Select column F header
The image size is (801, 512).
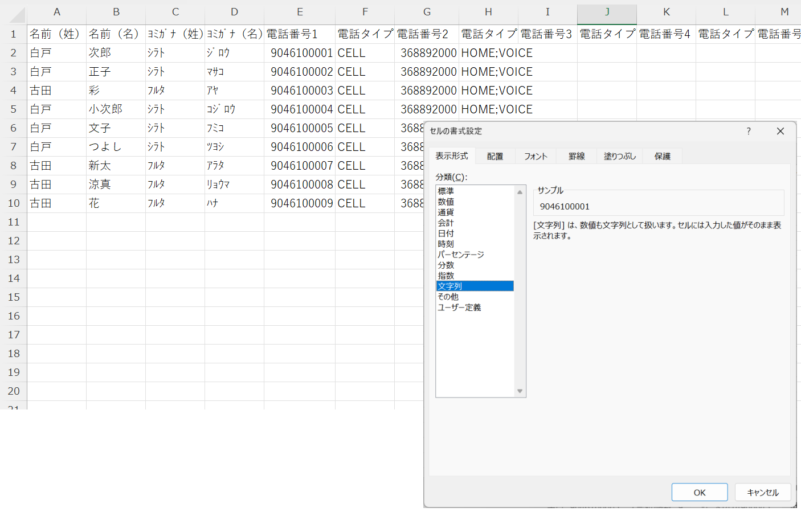click(365, 12)
